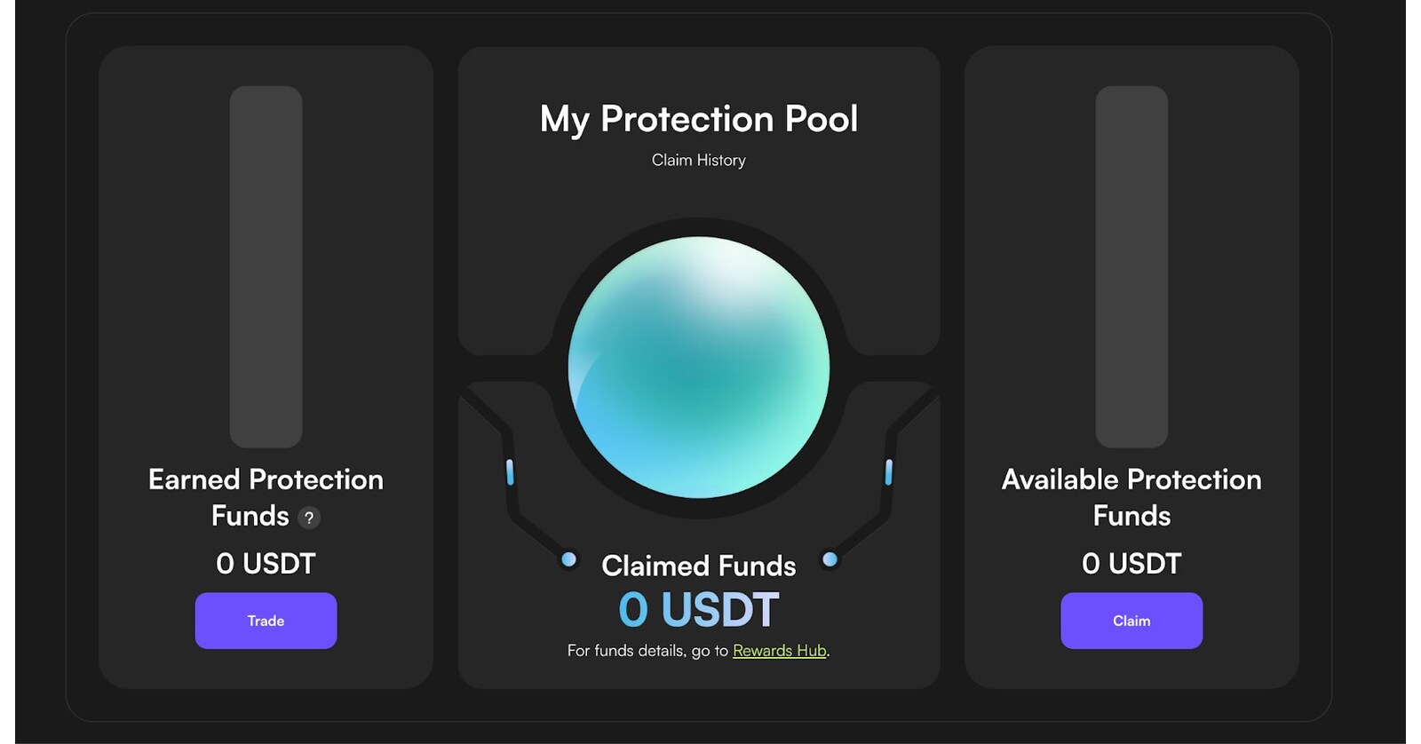The height and width of the screenshot is (744, 1421).
Task: Open the help tooltip next to Earned Protection Funds
Action: tap(310, 518)
